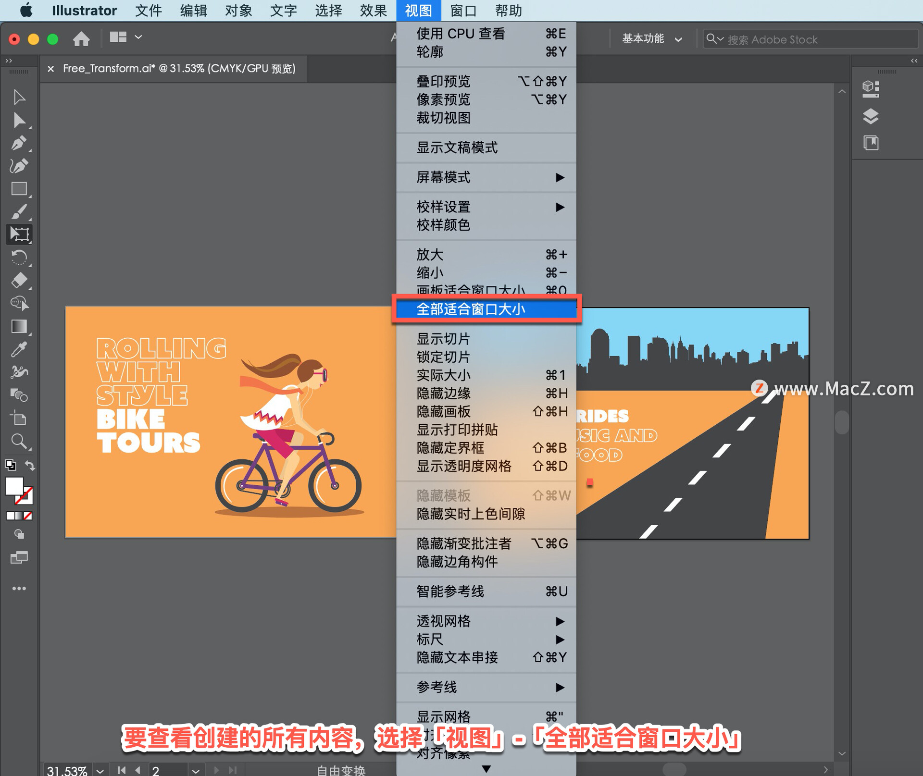Click the zoom percentage field 31.53%

(x=67, y=771)
